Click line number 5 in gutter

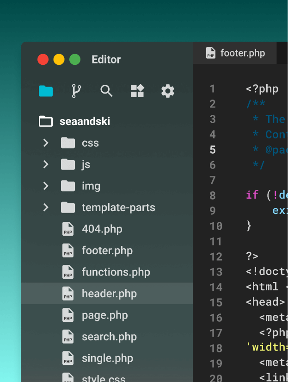pyautogui.click(x=213, y=150)
